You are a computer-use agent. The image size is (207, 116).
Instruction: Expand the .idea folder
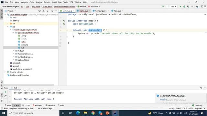pyautogui.click(x=8, y=17)
